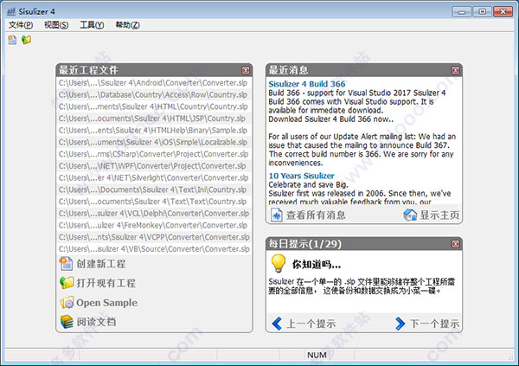Click the open project icon in toolbar
Image resolution: width=519 pixels, height=366 pixels.
tap(26, 40)
